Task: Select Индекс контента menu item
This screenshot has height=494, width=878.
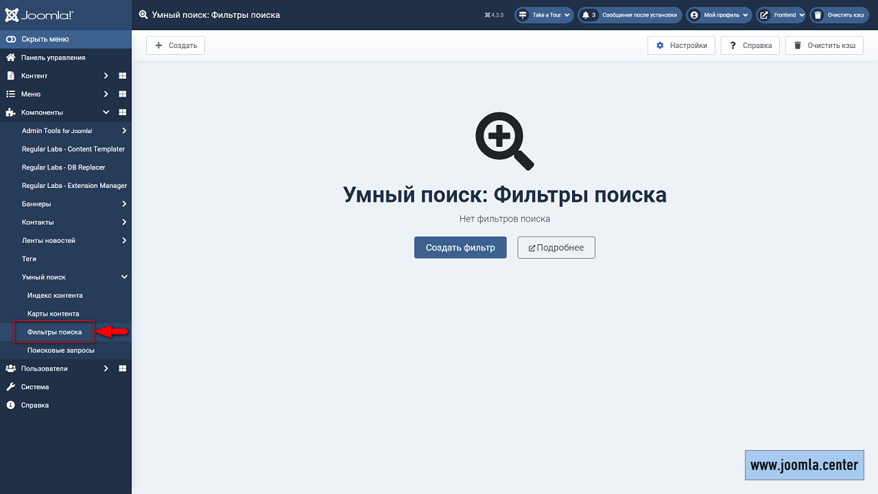Action: pos(55,296)
